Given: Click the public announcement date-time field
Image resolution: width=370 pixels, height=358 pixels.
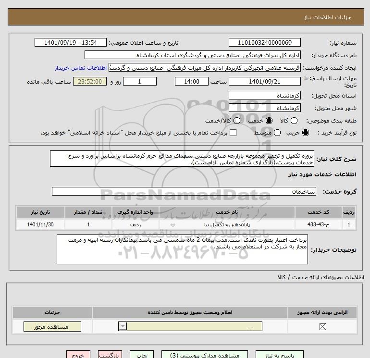Looking at the screenshot, I should (71, 42).
